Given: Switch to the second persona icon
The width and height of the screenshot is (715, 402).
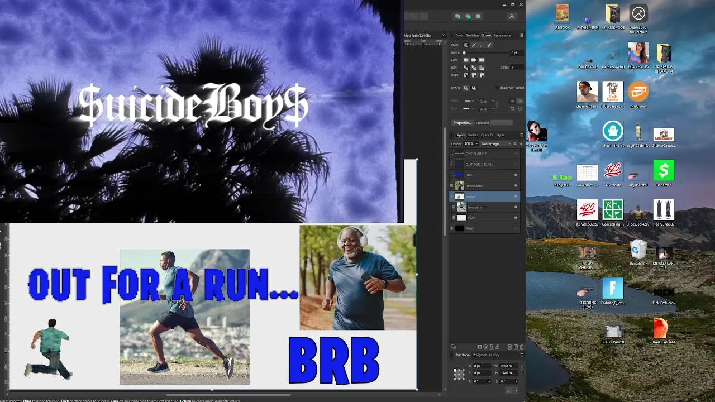Looking at the screenshot, I should click(468, 16).
